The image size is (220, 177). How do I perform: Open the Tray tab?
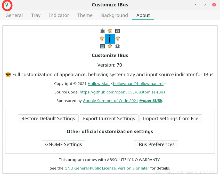(x=36, y=15)
